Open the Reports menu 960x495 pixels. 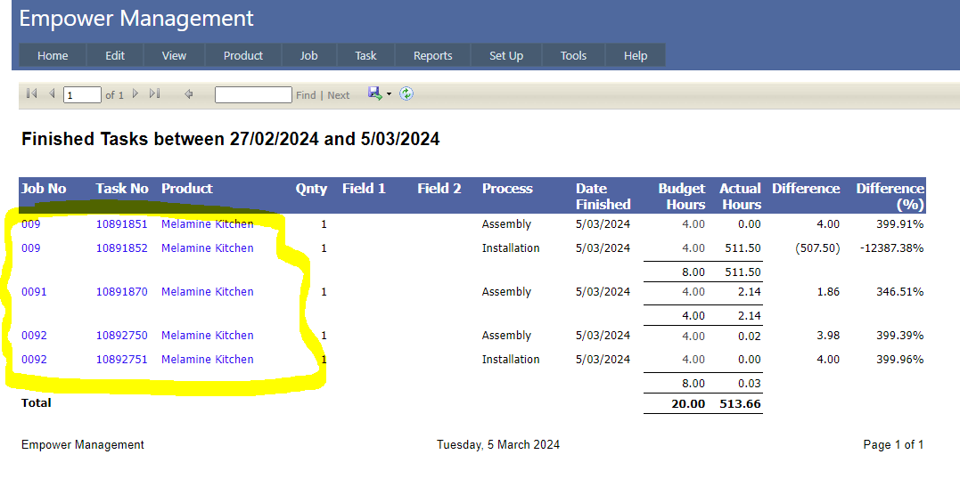[x=432, y=55]
